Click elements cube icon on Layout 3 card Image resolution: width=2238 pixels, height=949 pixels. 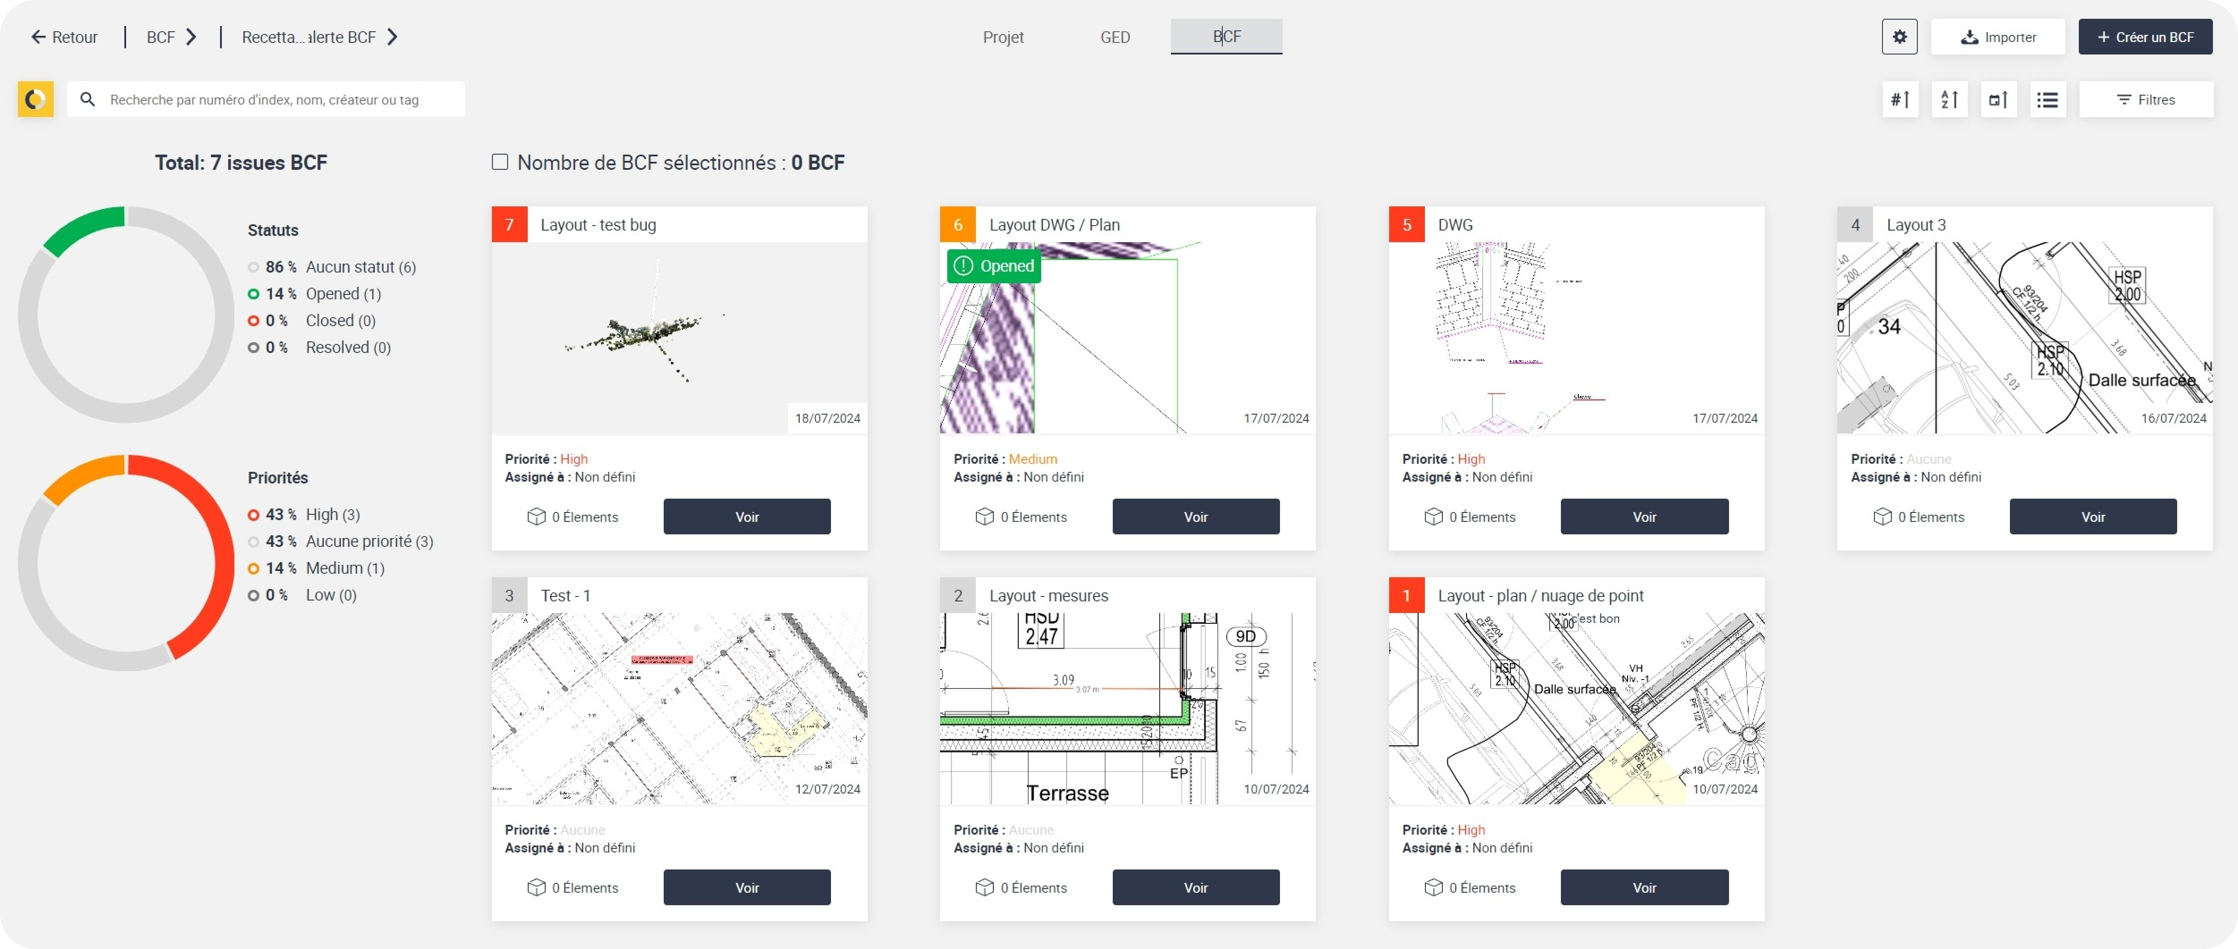1882,516
